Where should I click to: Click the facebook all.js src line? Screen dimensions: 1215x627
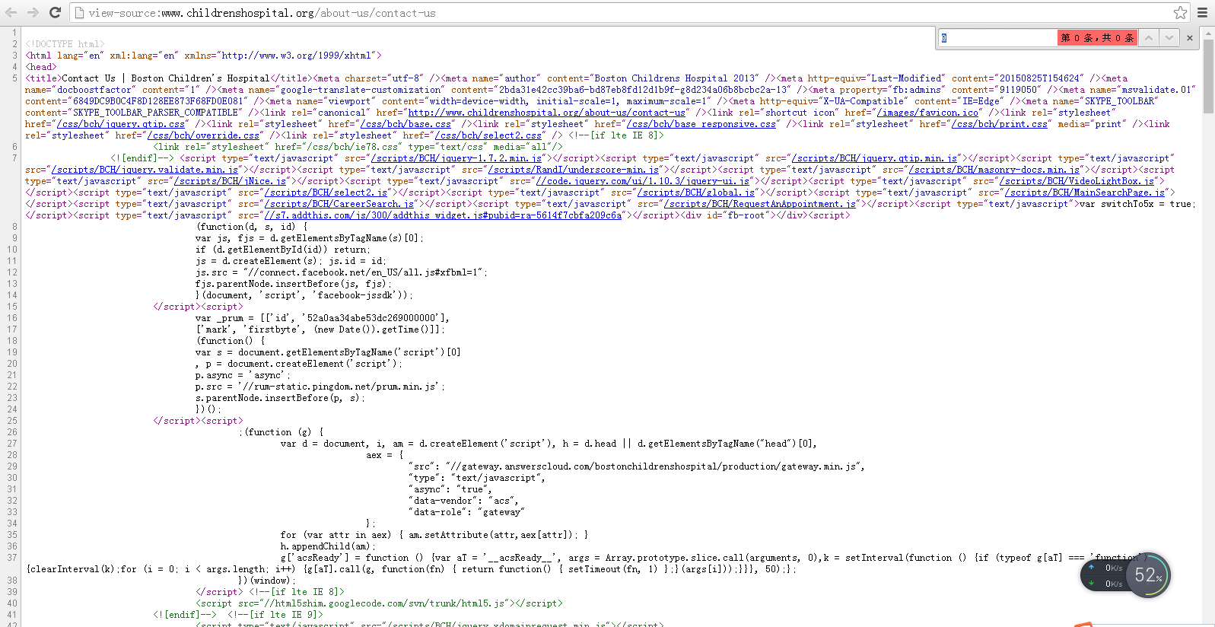[342, 272]
